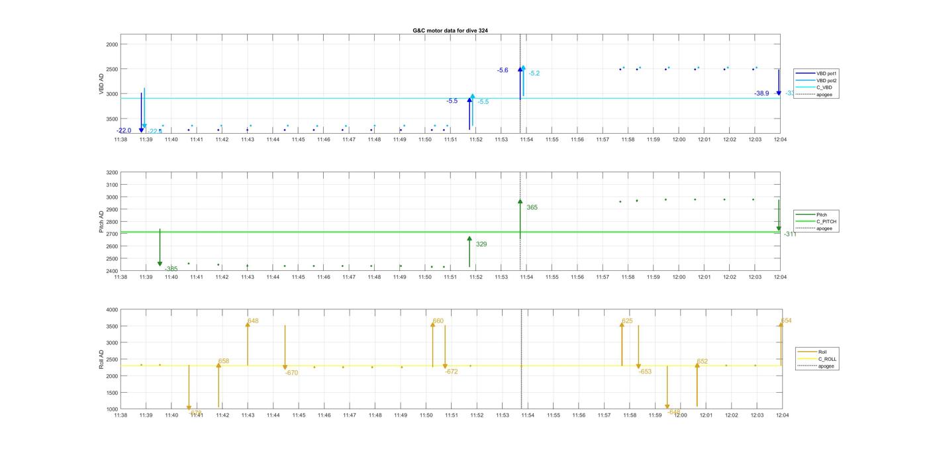Click the "660" roll data label
Viewport: 927px width, 459px height.
(438, 321)
